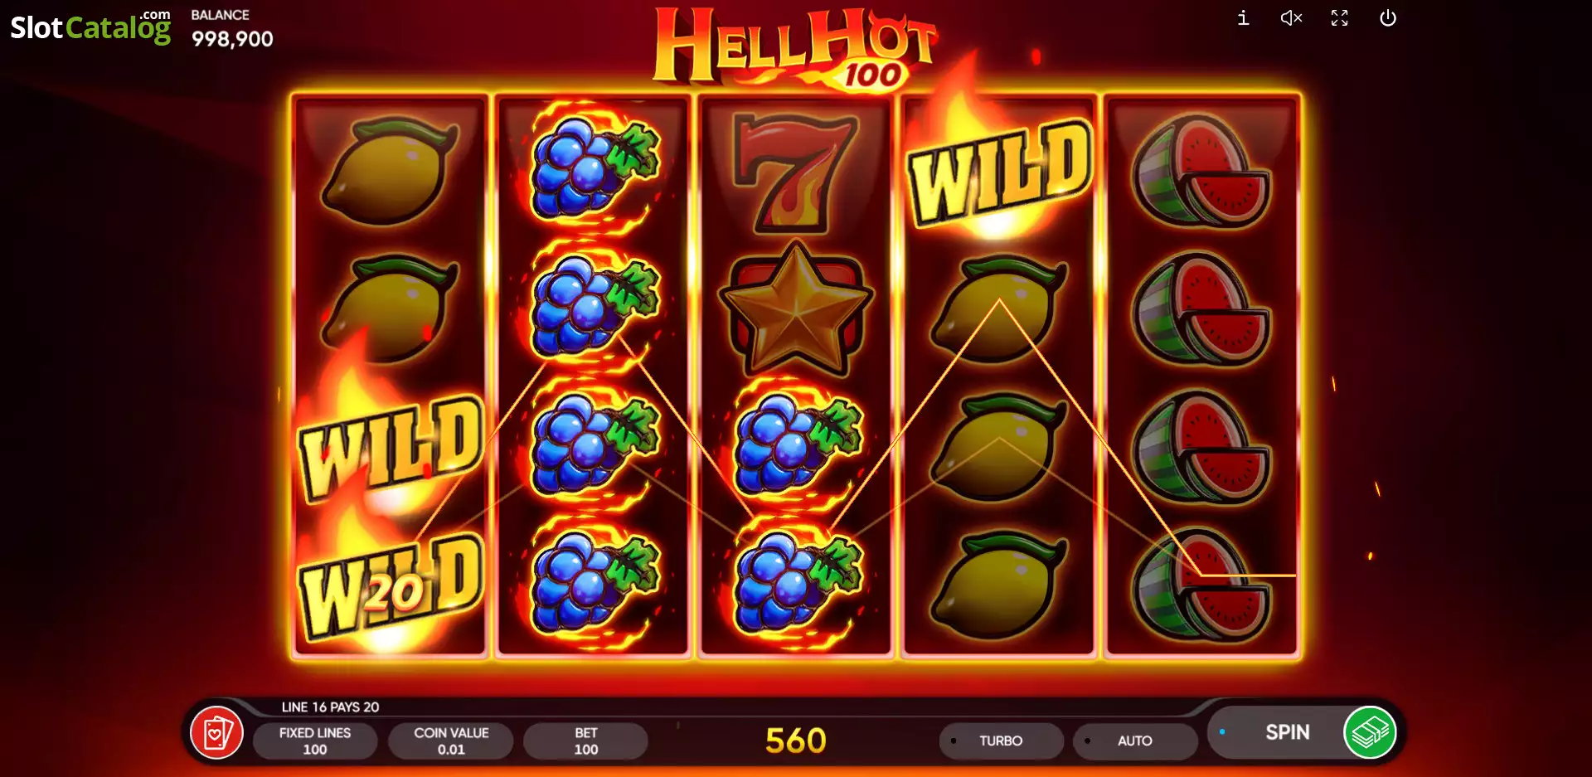Open the Coin Value 0.01 selector
This screenshot has height=777, width=1592.
click(x=451, y=741)
